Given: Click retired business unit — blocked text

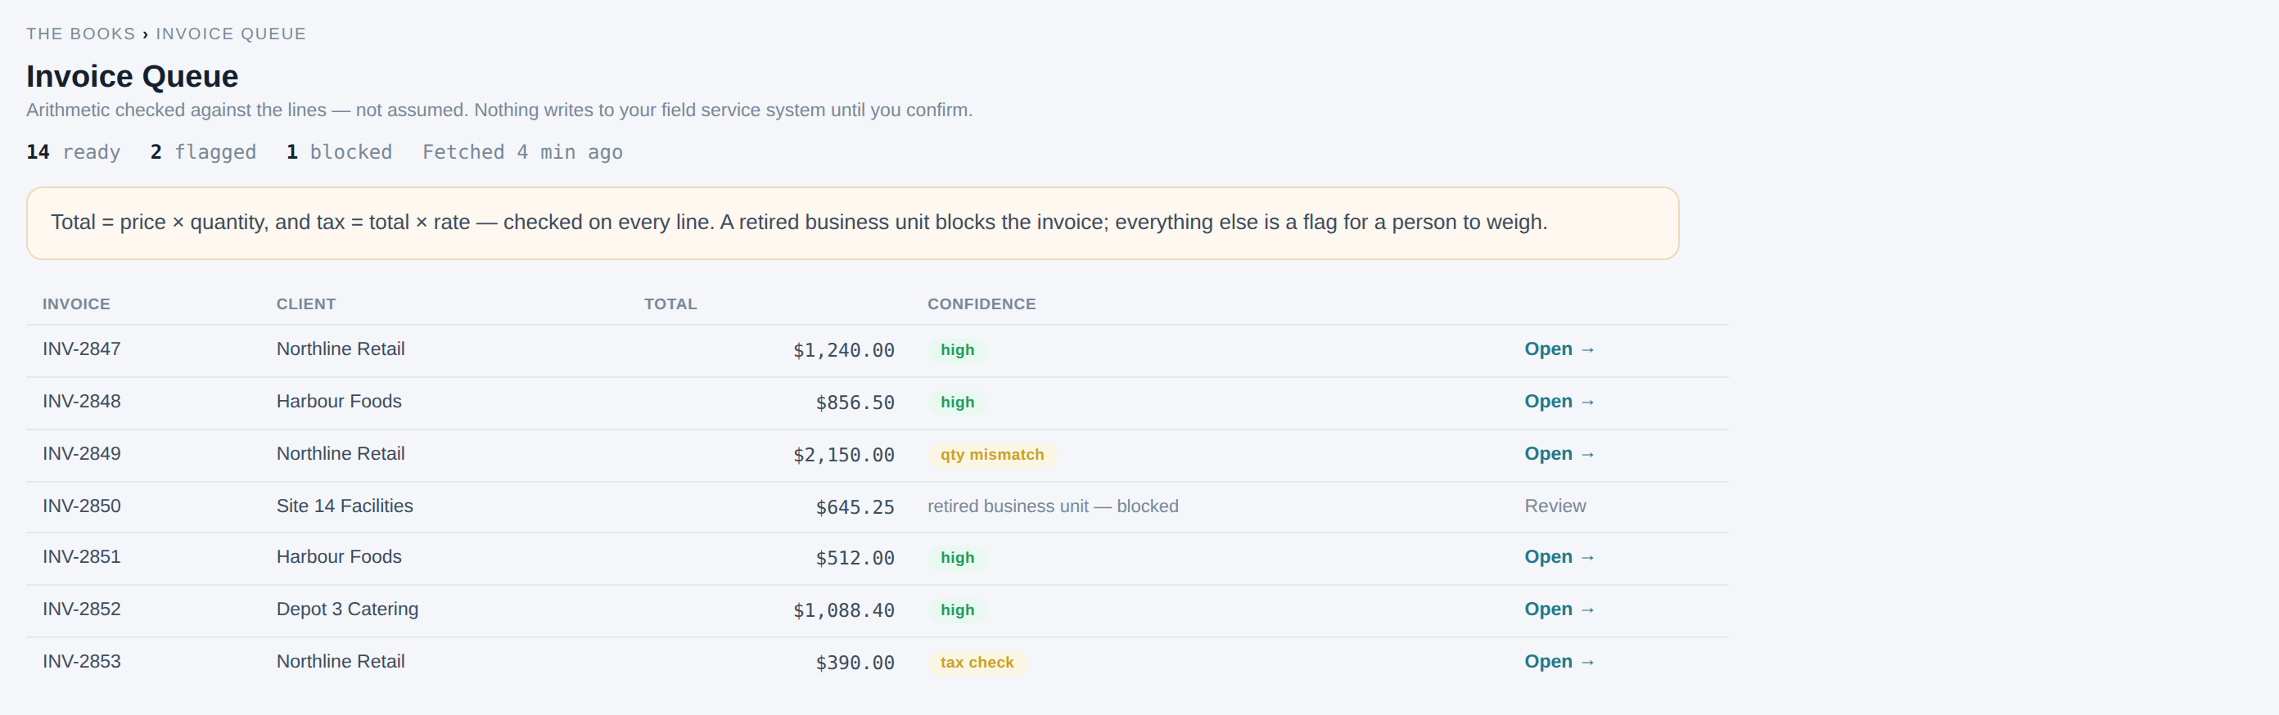Looking at the screenshot, I should coord(1053,506).
